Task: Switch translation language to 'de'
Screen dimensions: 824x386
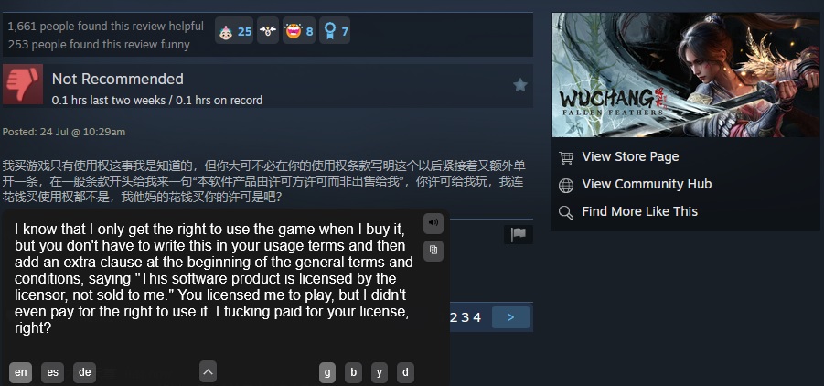Action: pos(85,372)
